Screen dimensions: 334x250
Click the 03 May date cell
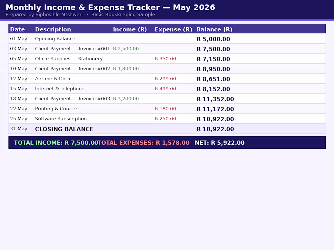click(19, 49)
